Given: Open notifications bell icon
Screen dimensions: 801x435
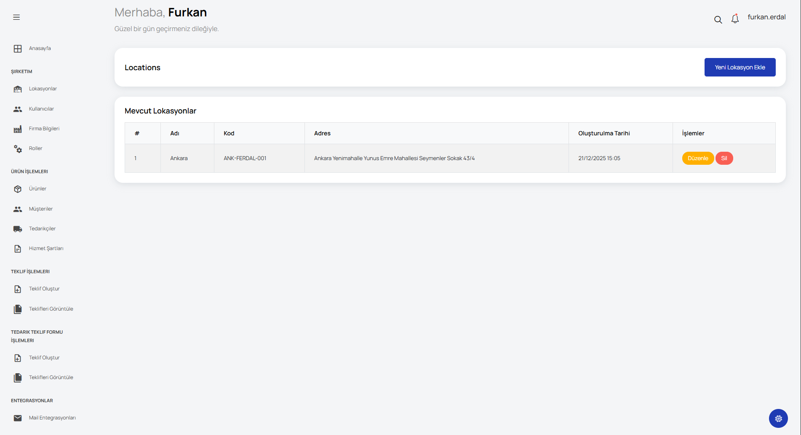Looking at the screenshot, I should (735, 18).
